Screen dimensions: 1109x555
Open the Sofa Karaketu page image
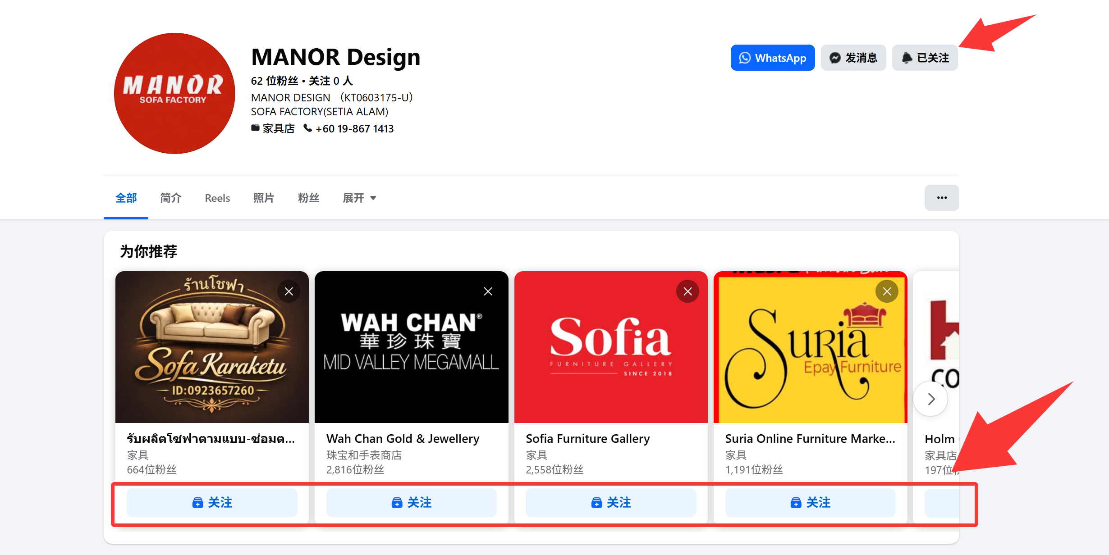212,347
